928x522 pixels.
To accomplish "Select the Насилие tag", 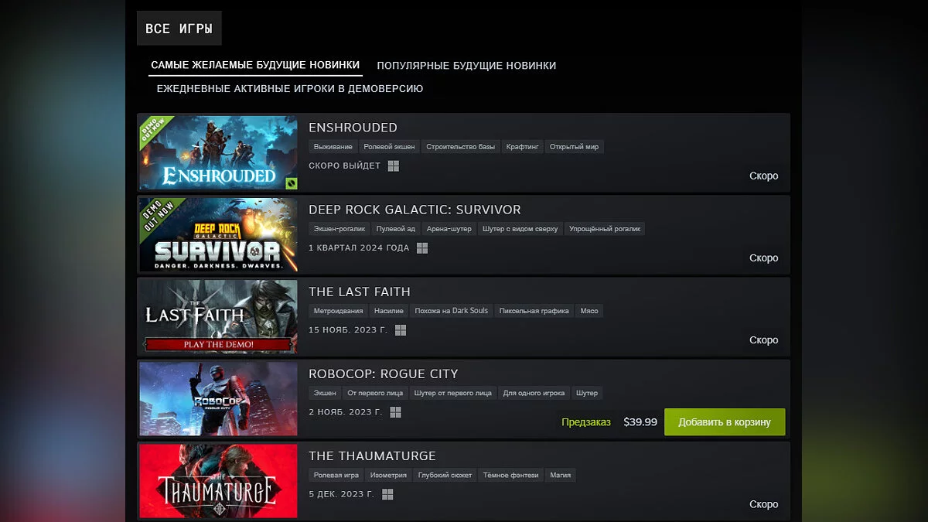I will (389, 310).
